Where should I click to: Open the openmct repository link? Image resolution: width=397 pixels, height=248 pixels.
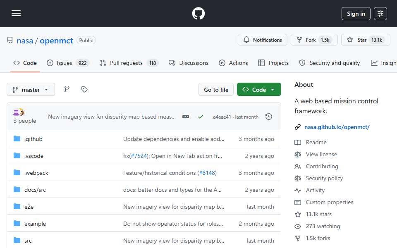(x=56, y=41)
